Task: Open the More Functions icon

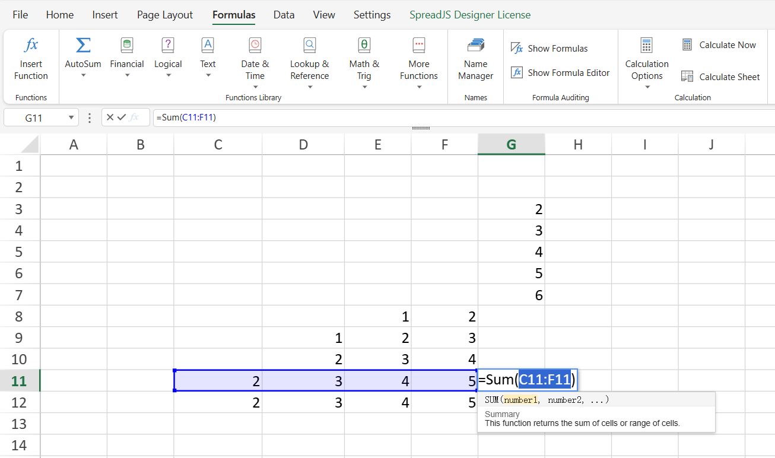Action: coord(419,44)
